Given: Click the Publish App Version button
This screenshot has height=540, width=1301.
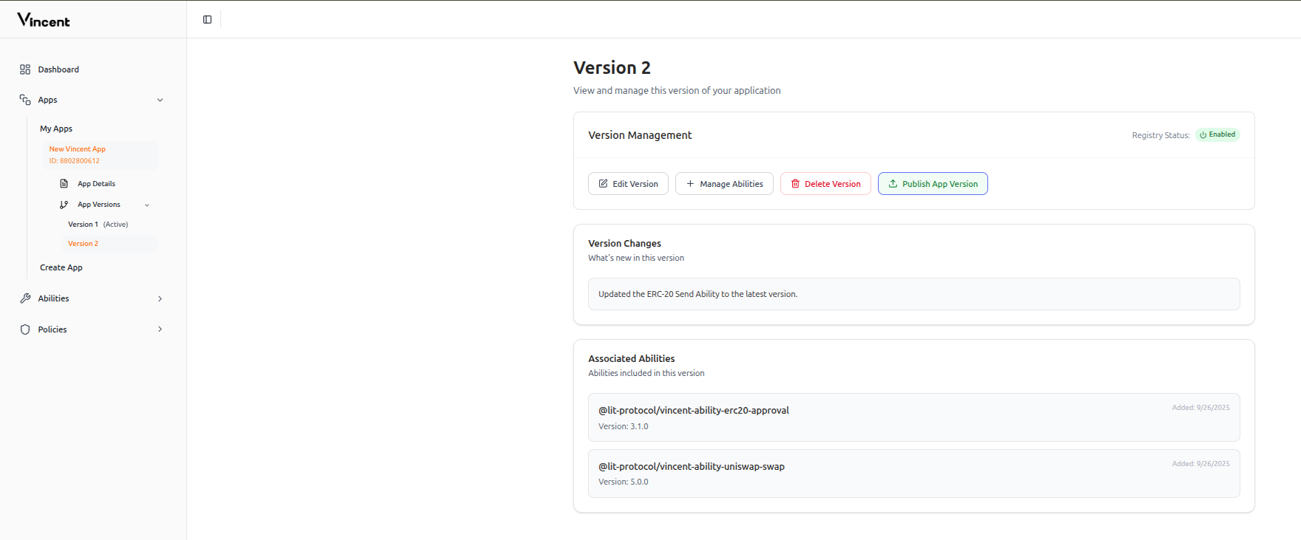Looking at the screenshot, I should click(933, 184).
